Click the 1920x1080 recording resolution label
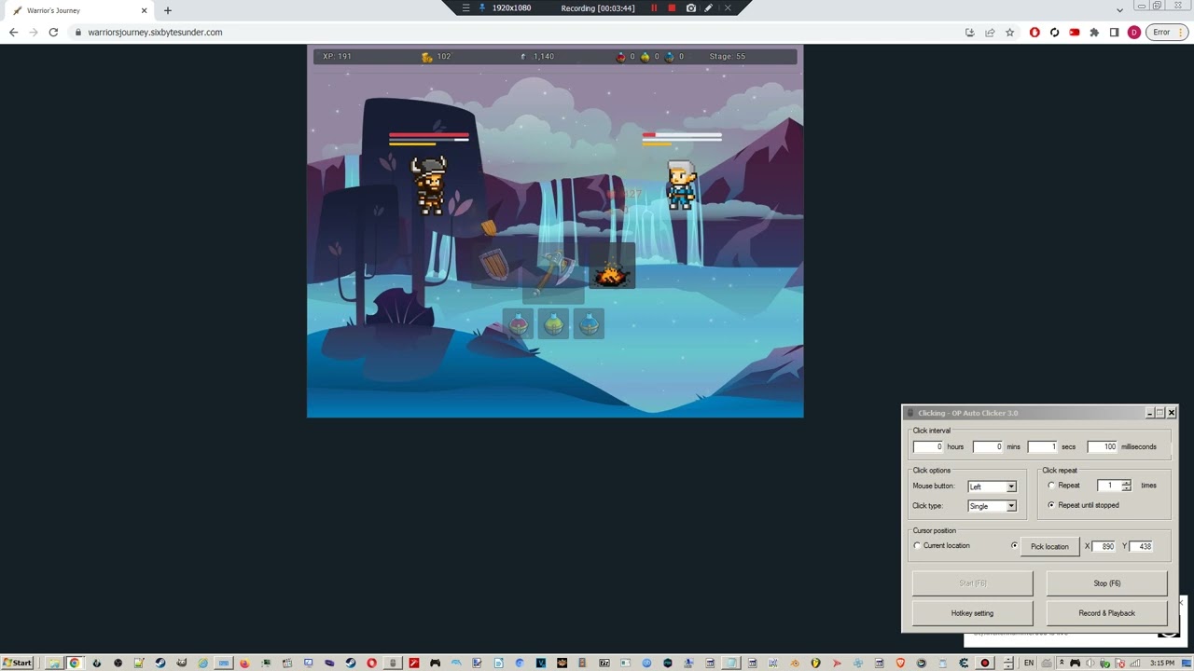This screenshot has height=671, width=1194. [x=511, y=8]
